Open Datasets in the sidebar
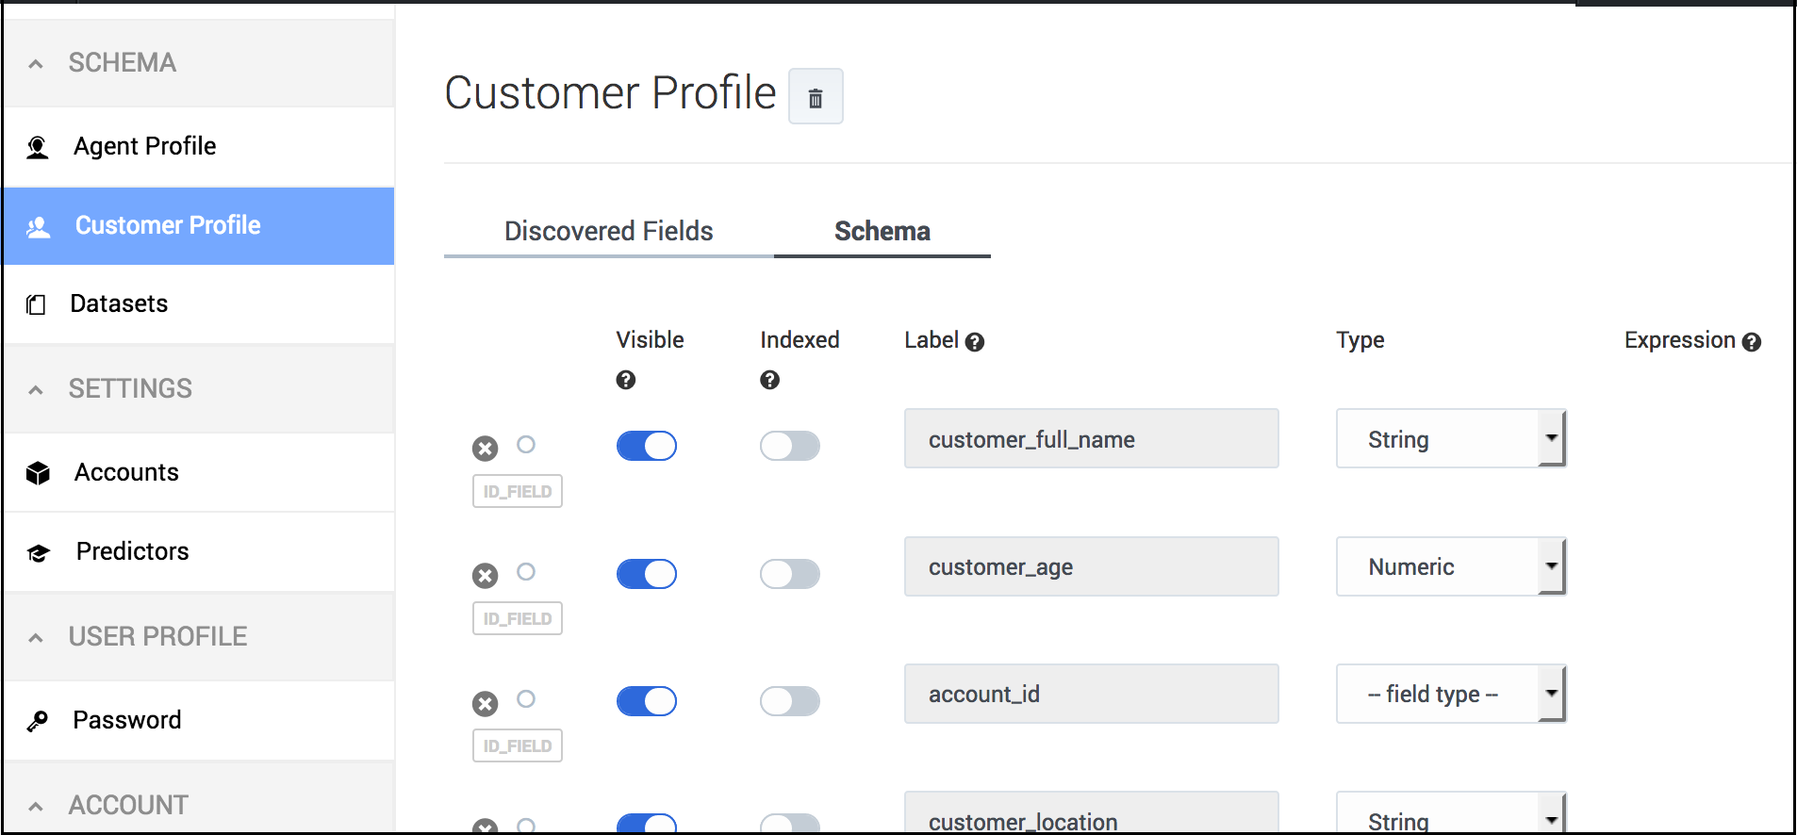 (x=119, y=303)
